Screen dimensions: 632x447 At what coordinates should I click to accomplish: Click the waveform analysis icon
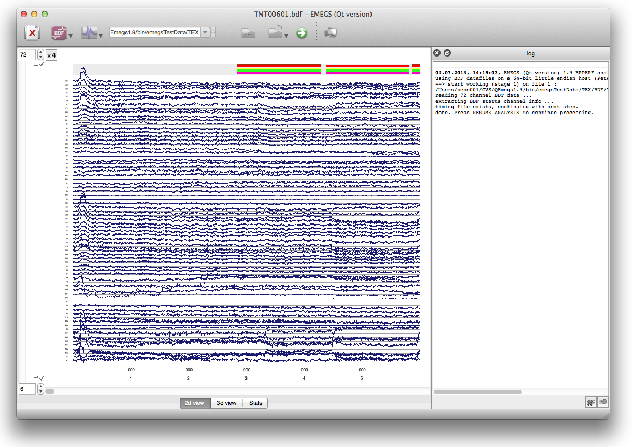click(89, 34)
